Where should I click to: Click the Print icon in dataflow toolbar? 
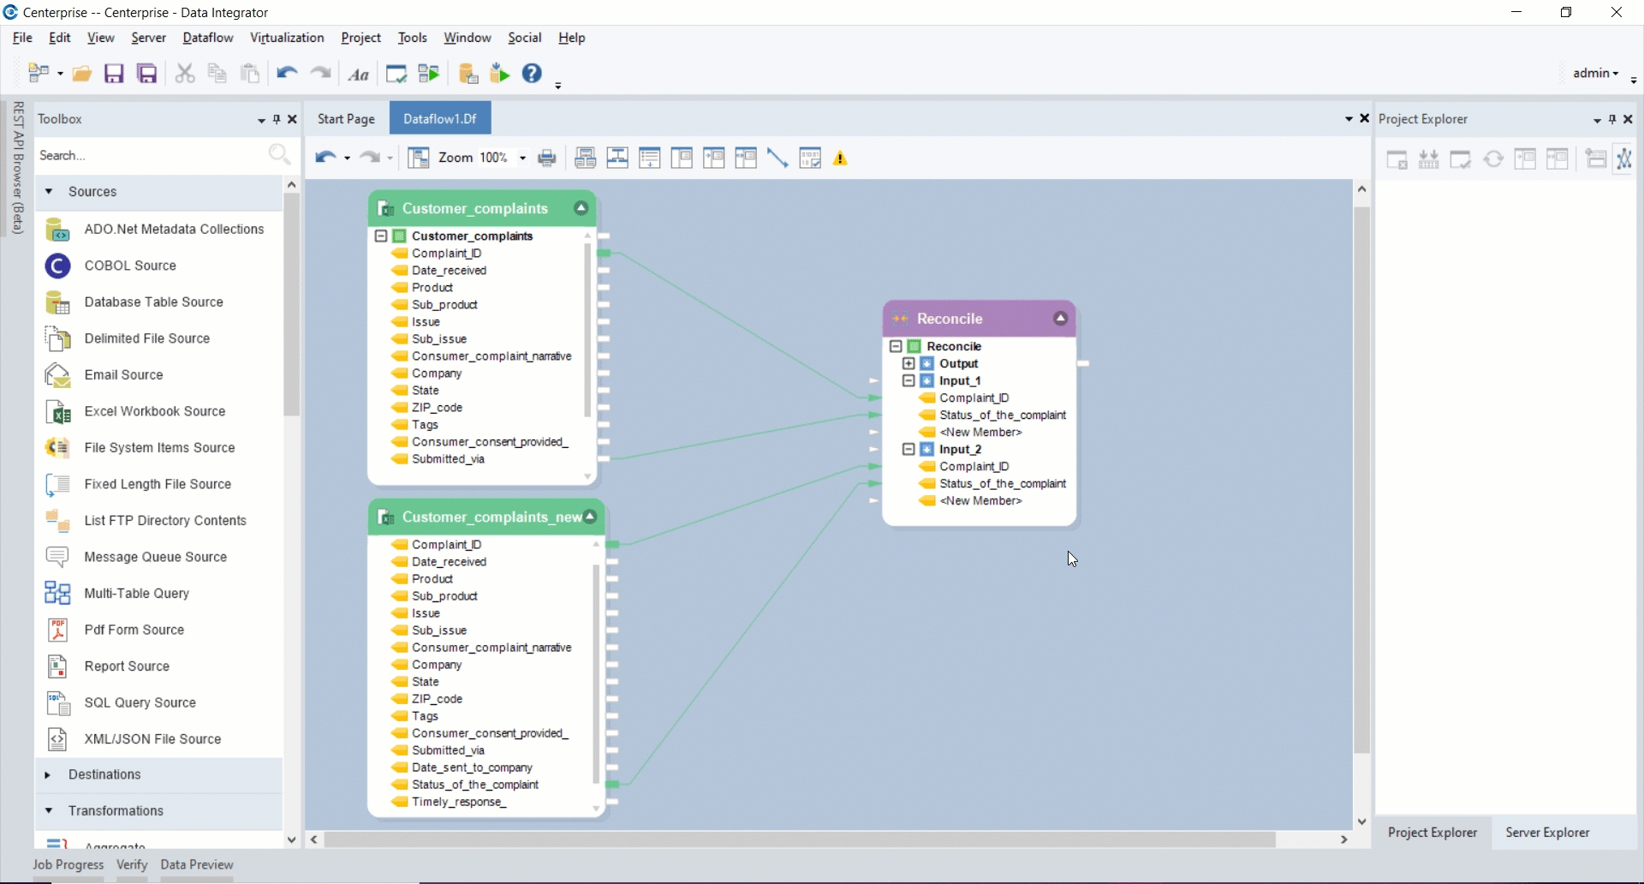[547, 158]
